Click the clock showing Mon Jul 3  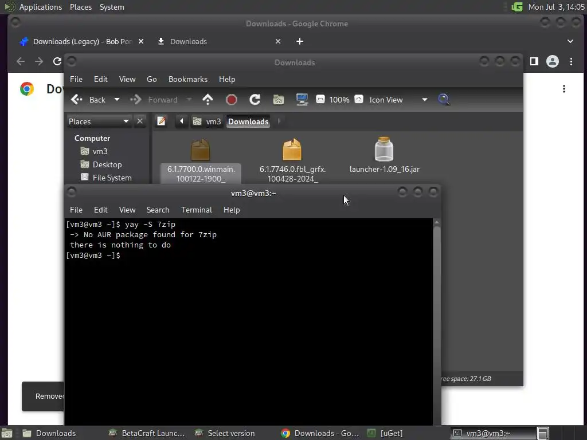point(556,7)
